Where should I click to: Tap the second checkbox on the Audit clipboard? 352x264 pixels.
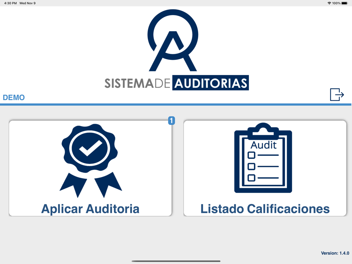pos(251,166)
